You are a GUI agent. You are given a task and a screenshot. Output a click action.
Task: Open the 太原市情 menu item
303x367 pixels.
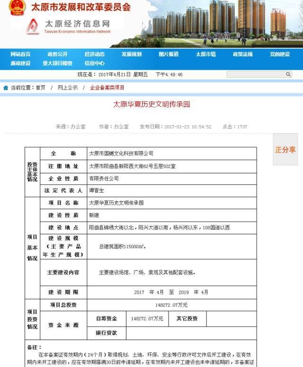(205, 54)
